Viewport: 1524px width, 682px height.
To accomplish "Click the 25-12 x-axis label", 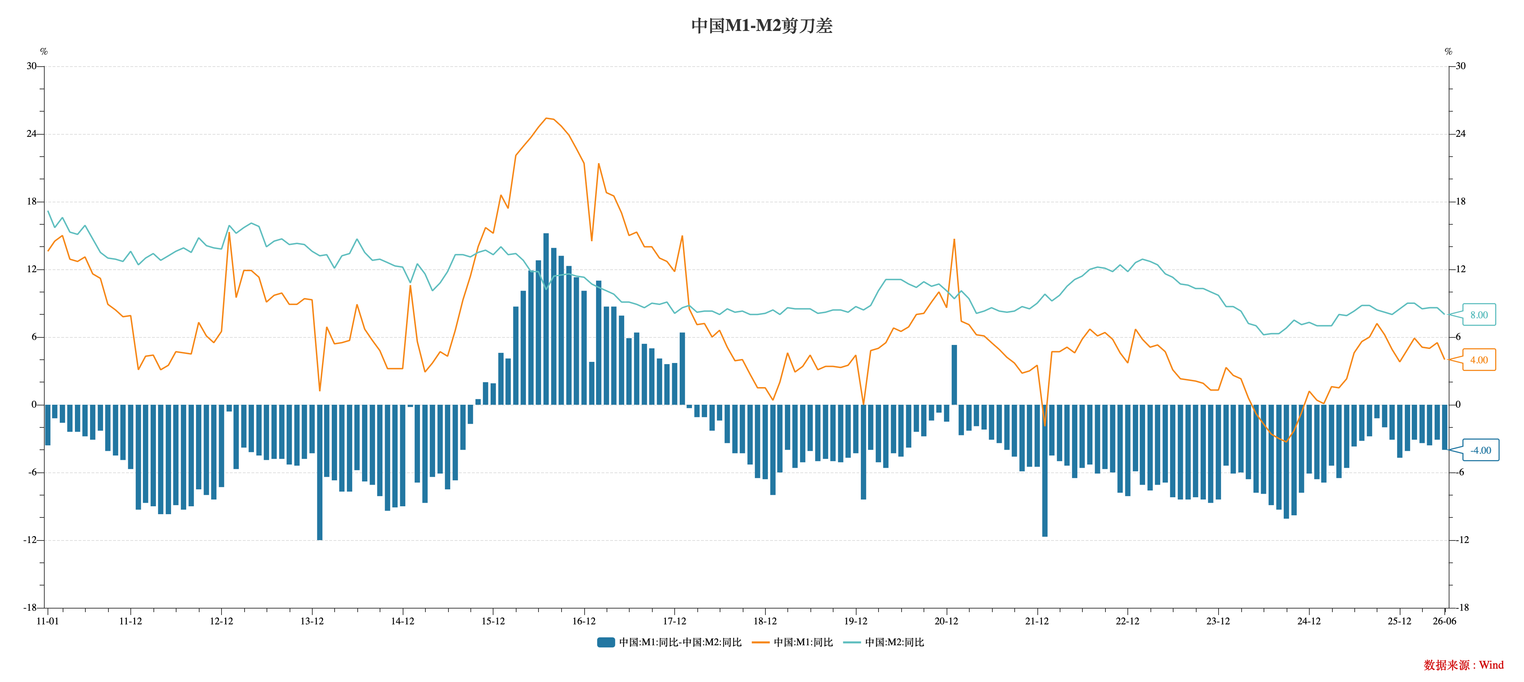I will coord(1399,621).
